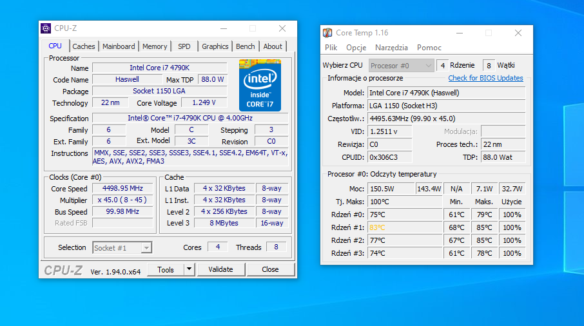
Task: Click the Multiplier value x 45.0 ( 8 - 45 )
Action: pyautogui.click(x=122, y=200)
